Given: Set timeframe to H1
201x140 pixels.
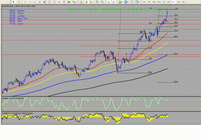Looking at the screenshot, I should [x=164, y=2].
